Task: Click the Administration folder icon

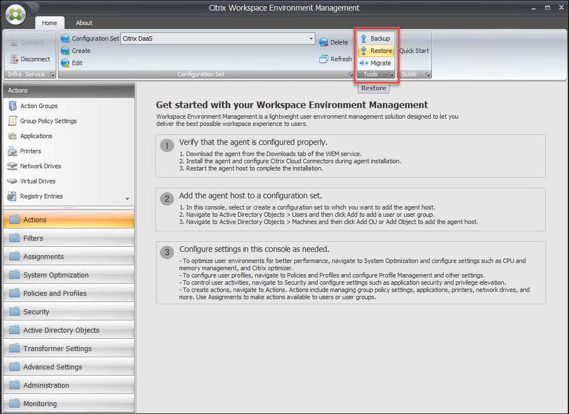Action: click(14, 384)
